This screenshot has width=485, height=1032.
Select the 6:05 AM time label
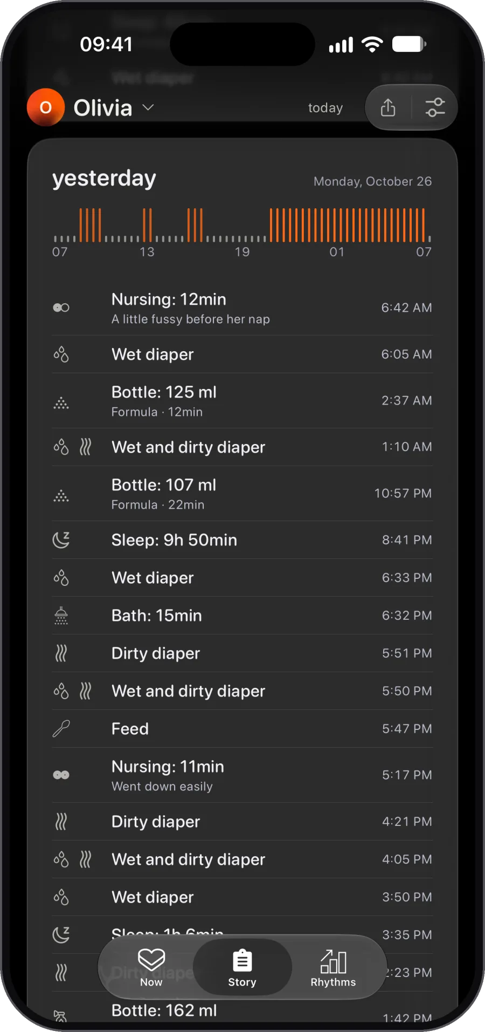(x=406, y=354)
